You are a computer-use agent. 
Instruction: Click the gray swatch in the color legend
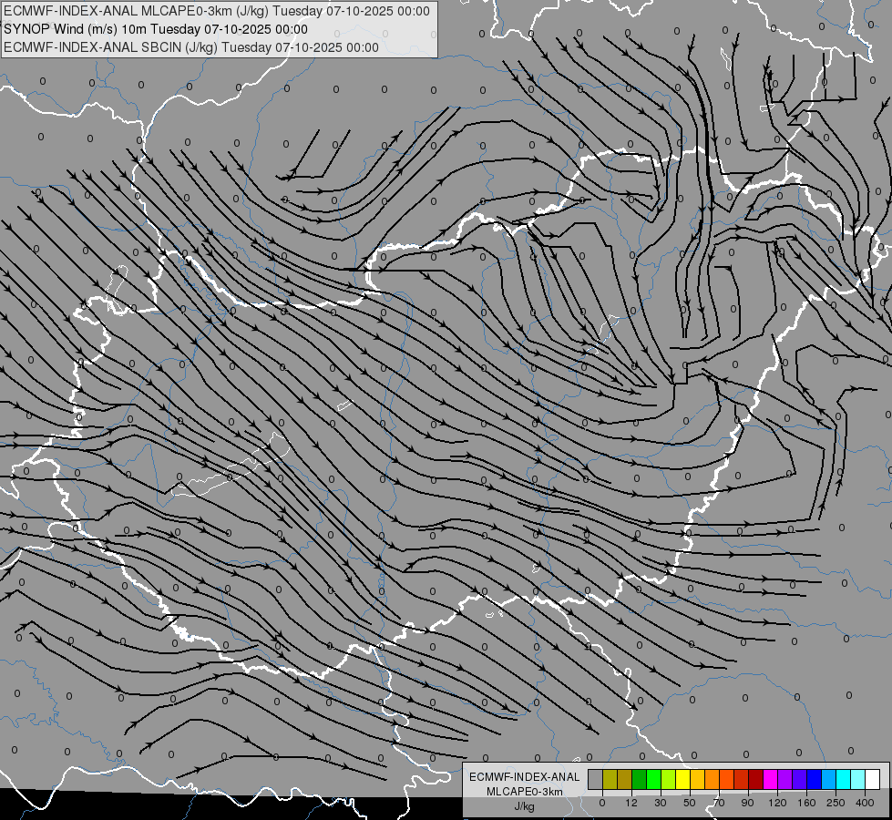(x=595, y=779)
